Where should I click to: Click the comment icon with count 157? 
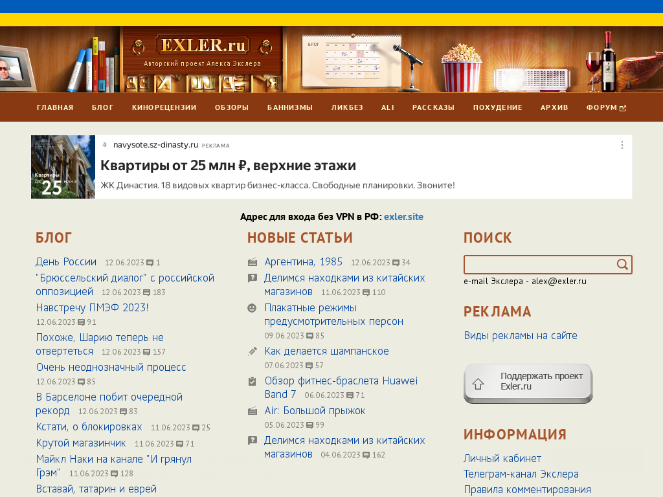[x=147, y=352]
